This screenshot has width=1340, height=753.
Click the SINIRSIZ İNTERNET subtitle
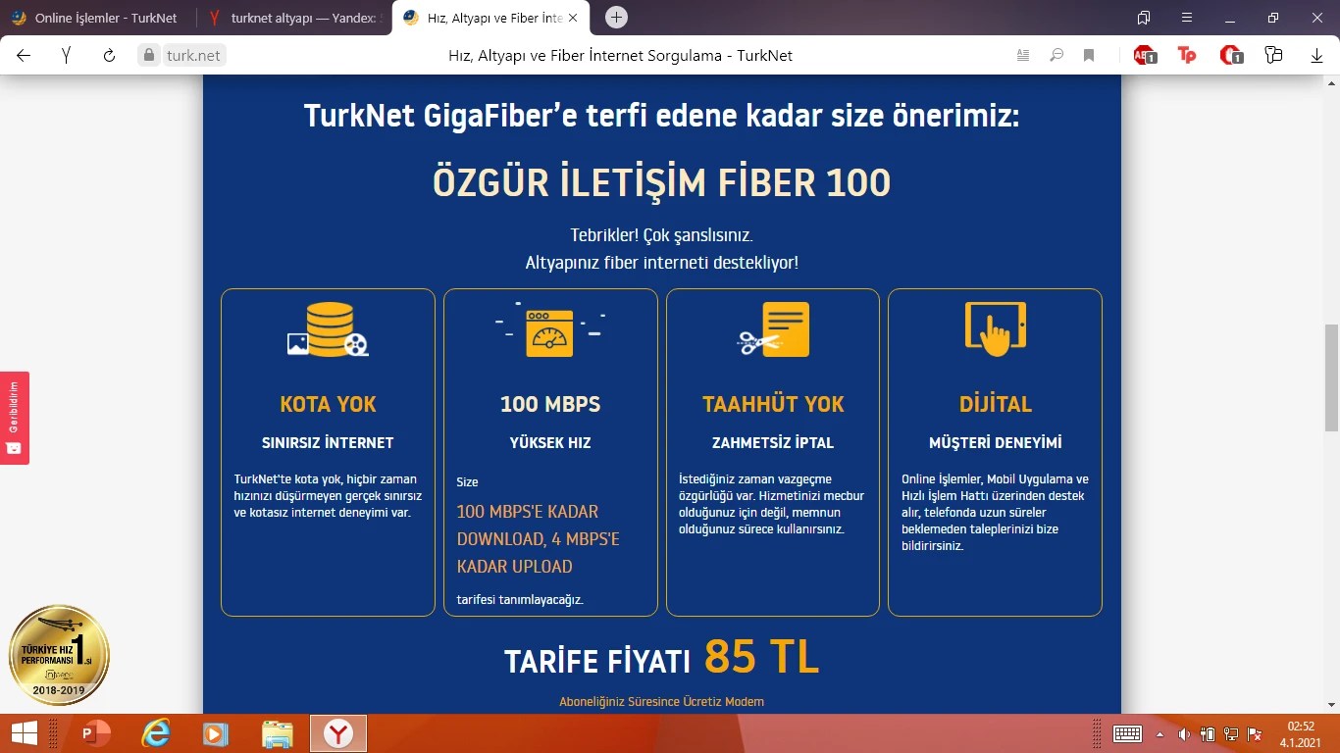[x=328, y=443]
